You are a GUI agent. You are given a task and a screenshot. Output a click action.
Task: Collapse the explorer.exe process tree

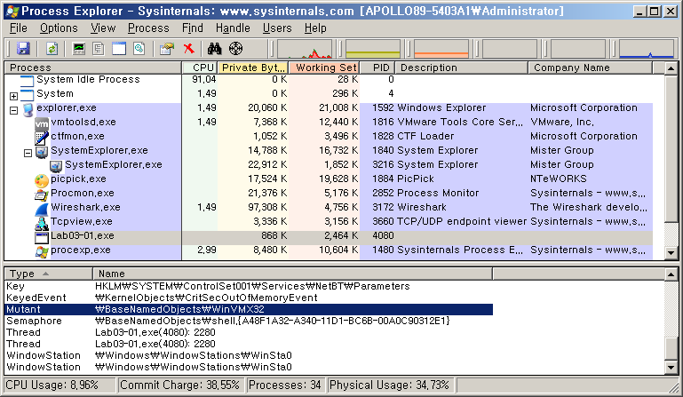pyautogui.click(x=13, y=109)
